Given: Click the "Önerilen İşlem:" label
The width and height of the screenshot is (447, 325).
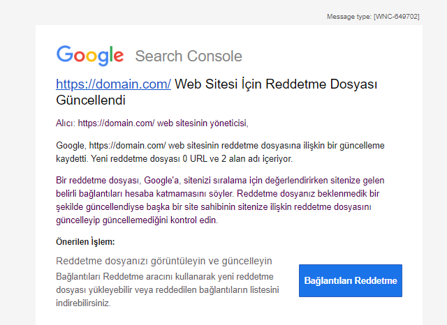Looking at the screenshot, I should pyautogui.click(x=85, y=242).
